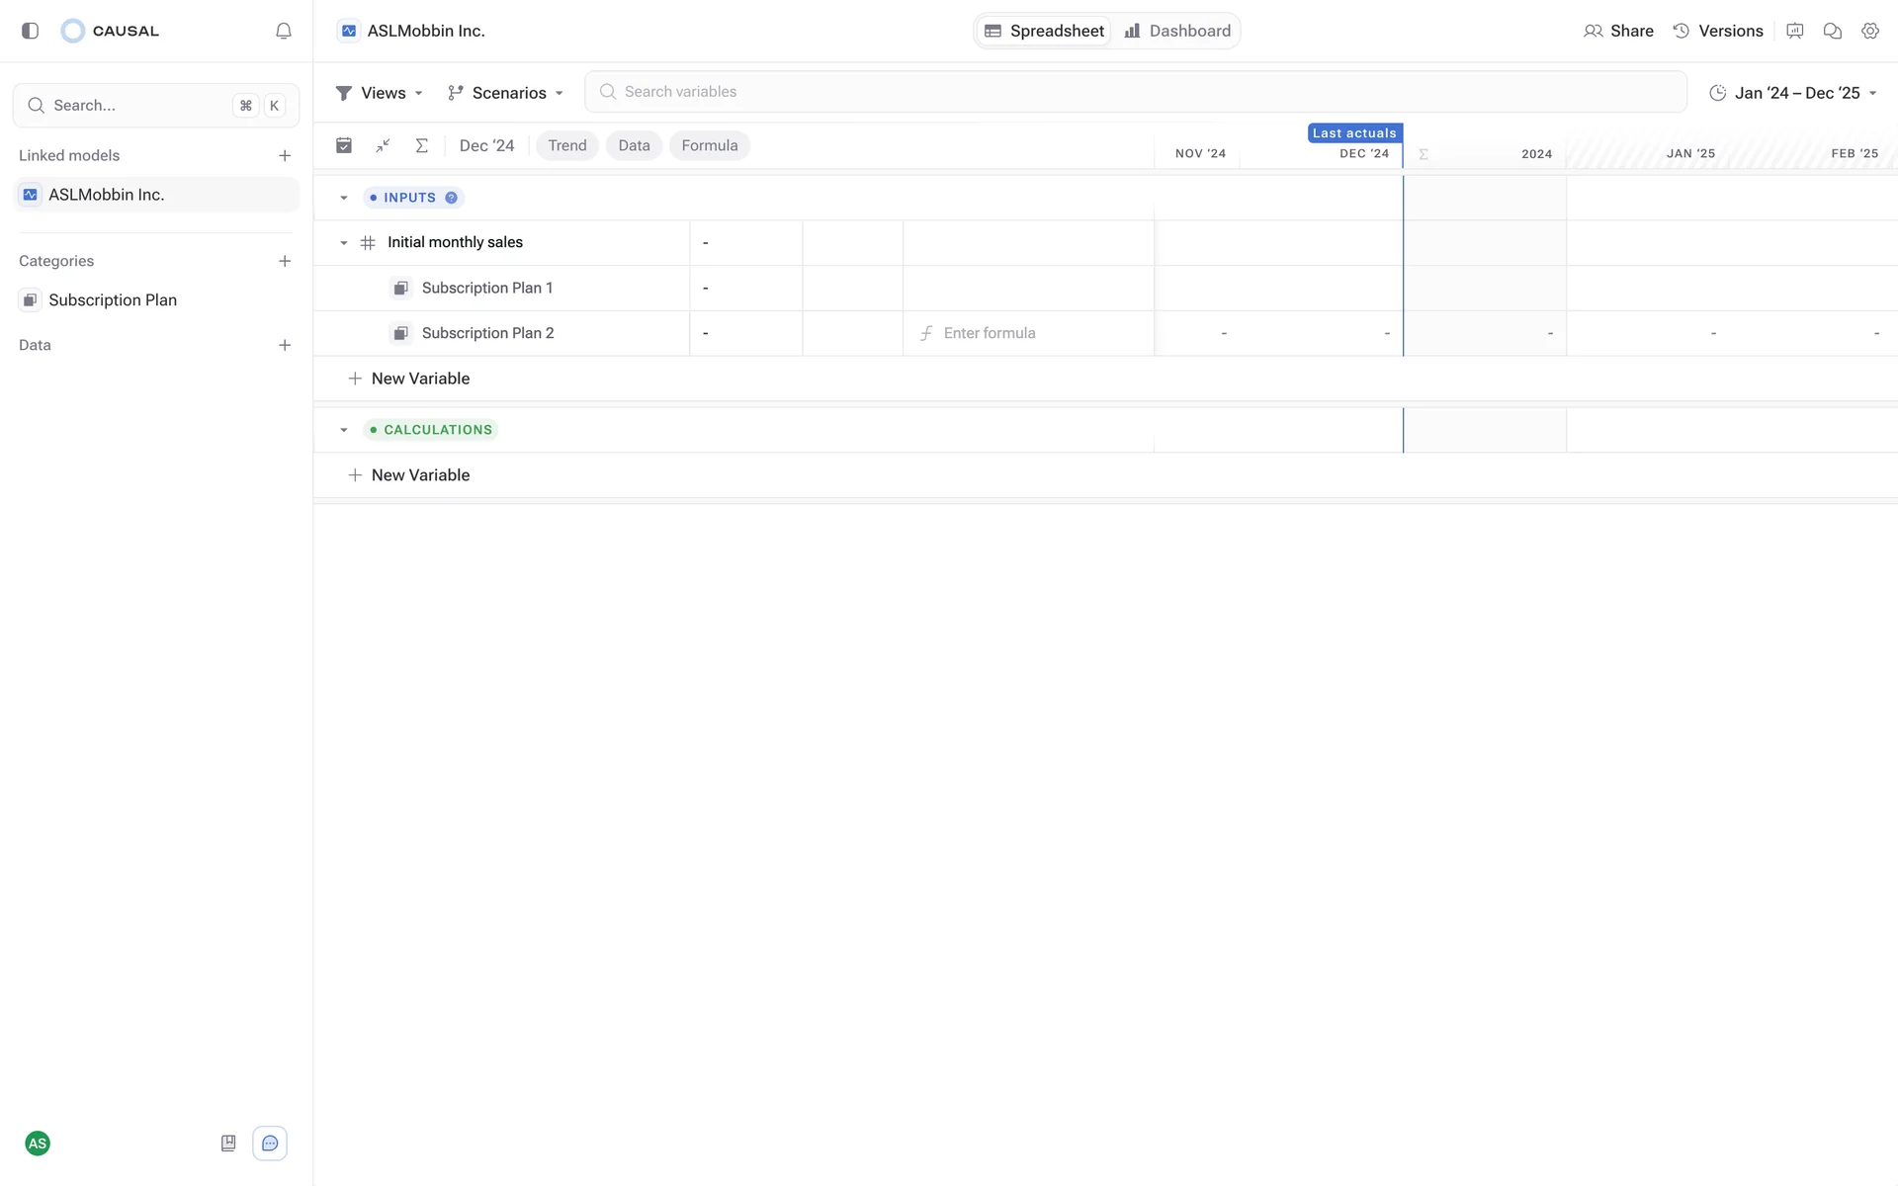Switch to the Dashboard tab

click(1177, 31)
